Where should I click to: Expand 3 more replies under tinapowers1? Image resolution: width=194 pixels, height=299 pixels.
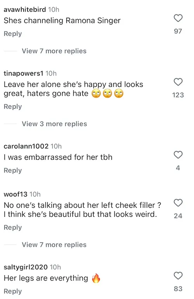(x=54, y=124)
